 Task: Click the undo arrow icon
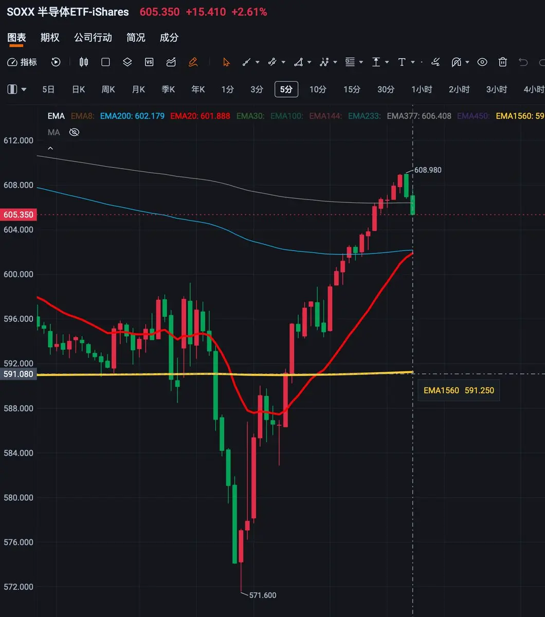click(523, 62)
